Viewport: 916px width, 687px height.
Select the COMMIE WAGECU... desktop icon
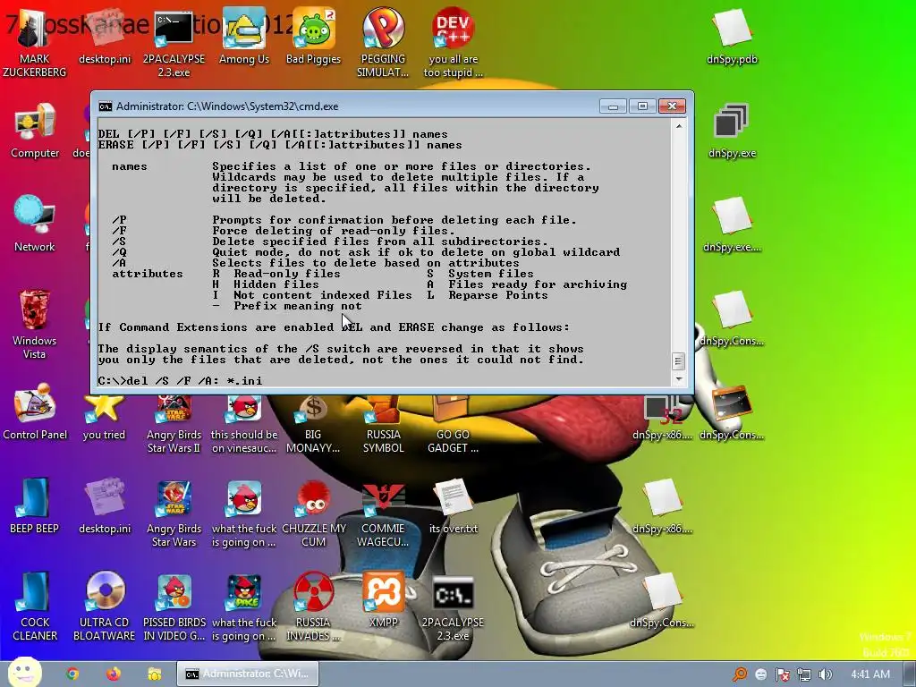coord(383,513)
